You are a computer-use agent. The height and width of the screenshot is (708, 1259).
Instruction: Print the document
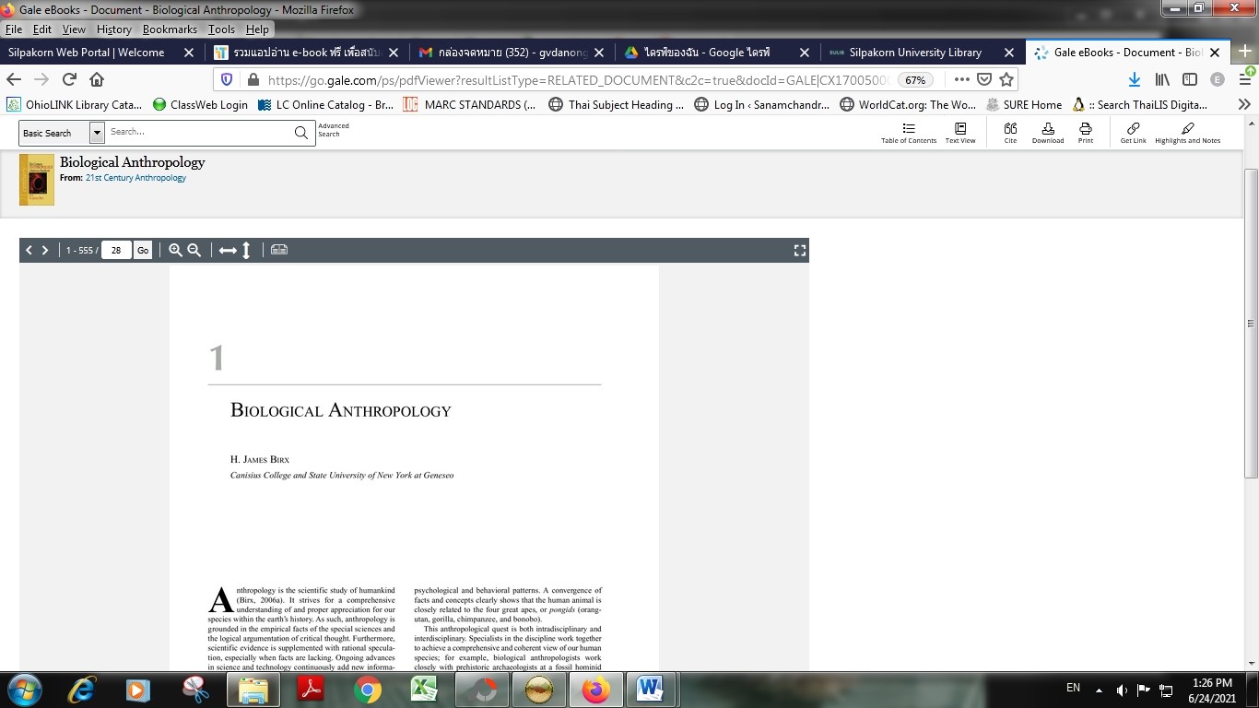1086,133
